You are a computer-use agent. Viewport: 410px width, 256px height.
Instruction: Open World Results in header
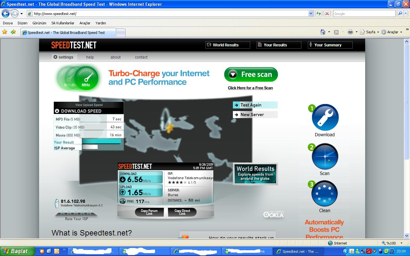coord(227,45)
